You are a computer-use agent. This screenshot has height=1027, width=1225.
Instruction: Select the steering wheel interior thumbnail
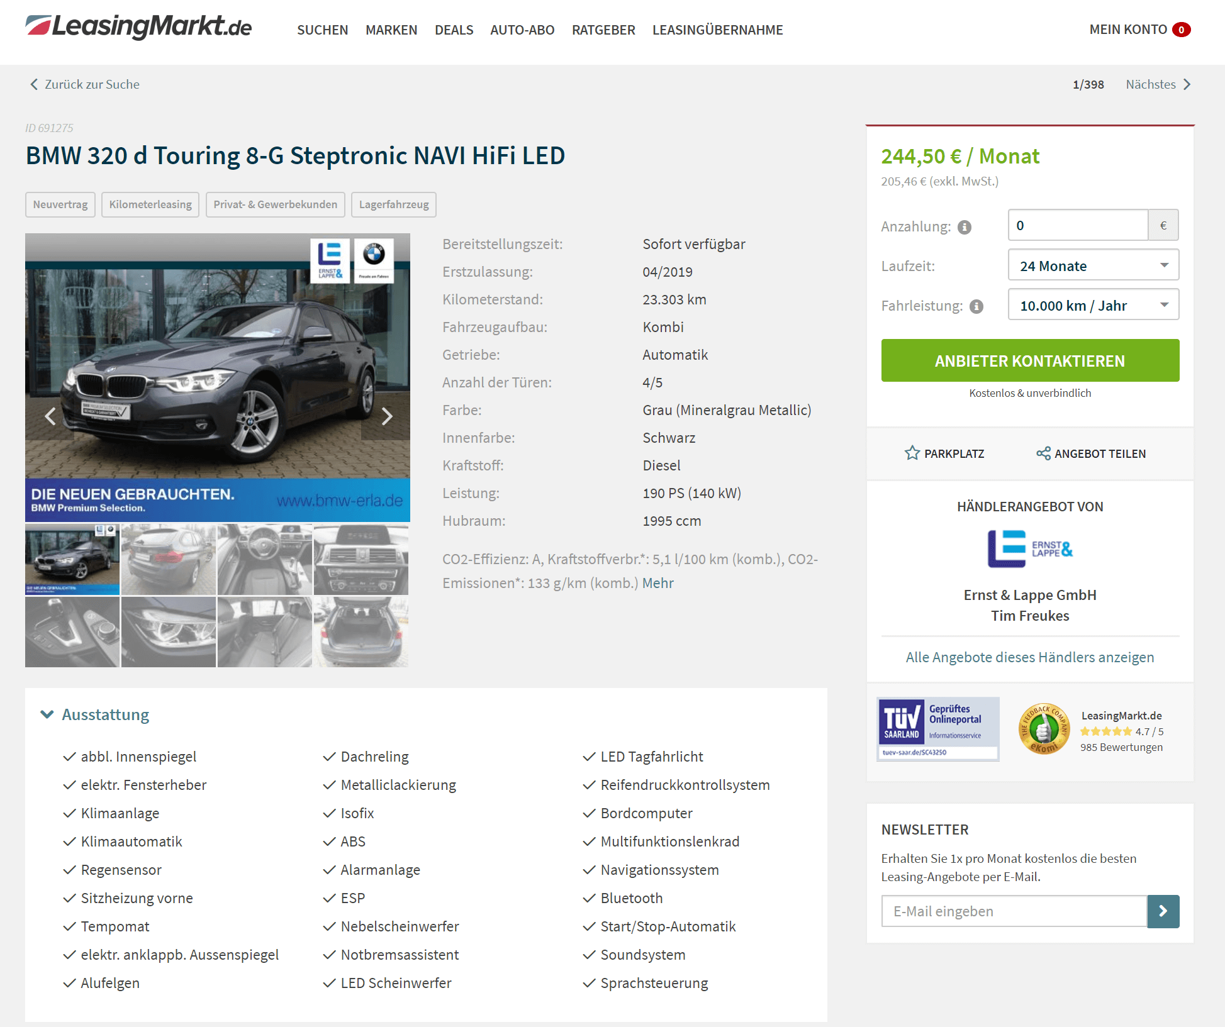[265, 559]
